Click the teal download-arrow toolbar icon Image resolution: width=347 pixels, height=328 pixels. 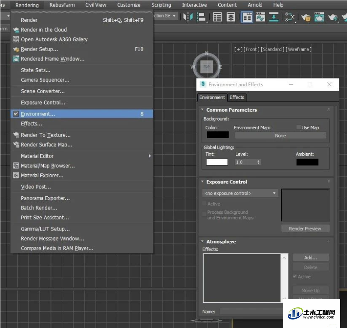[x=274, y=17]
